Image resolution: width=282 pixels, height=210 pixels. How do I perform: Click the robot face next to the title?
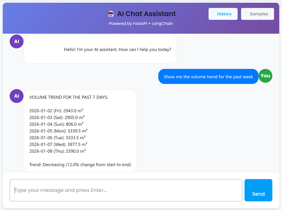pos(110,13)
